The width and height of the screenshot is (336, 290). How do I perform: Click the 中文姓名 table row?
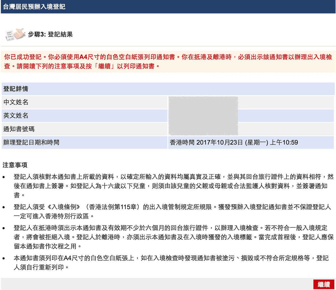coord(84,102)
